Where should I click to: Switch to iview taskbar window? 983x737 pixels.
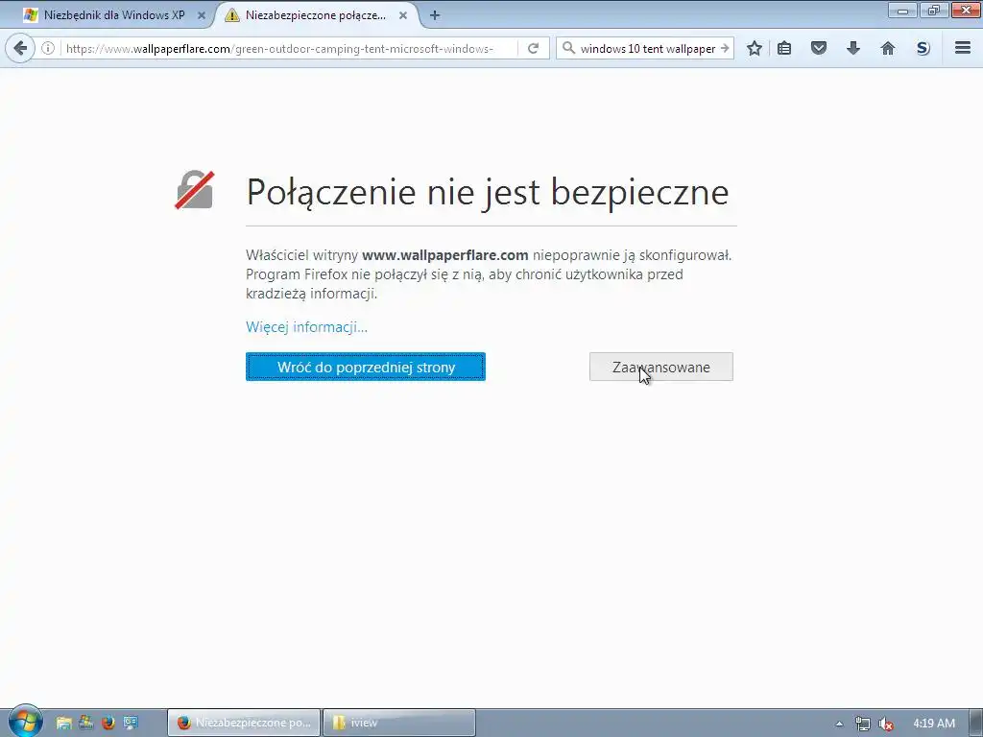pos(398,723)
